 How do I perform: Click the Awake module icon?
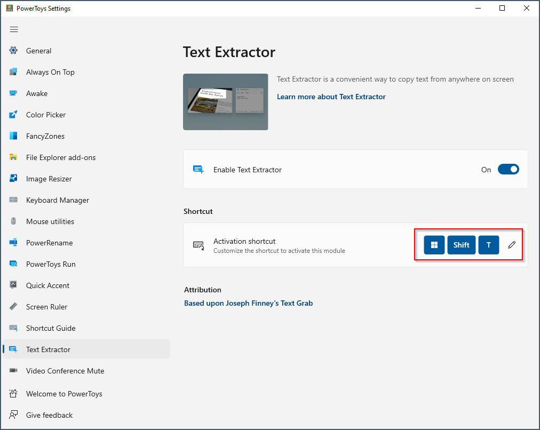[13, 93]
